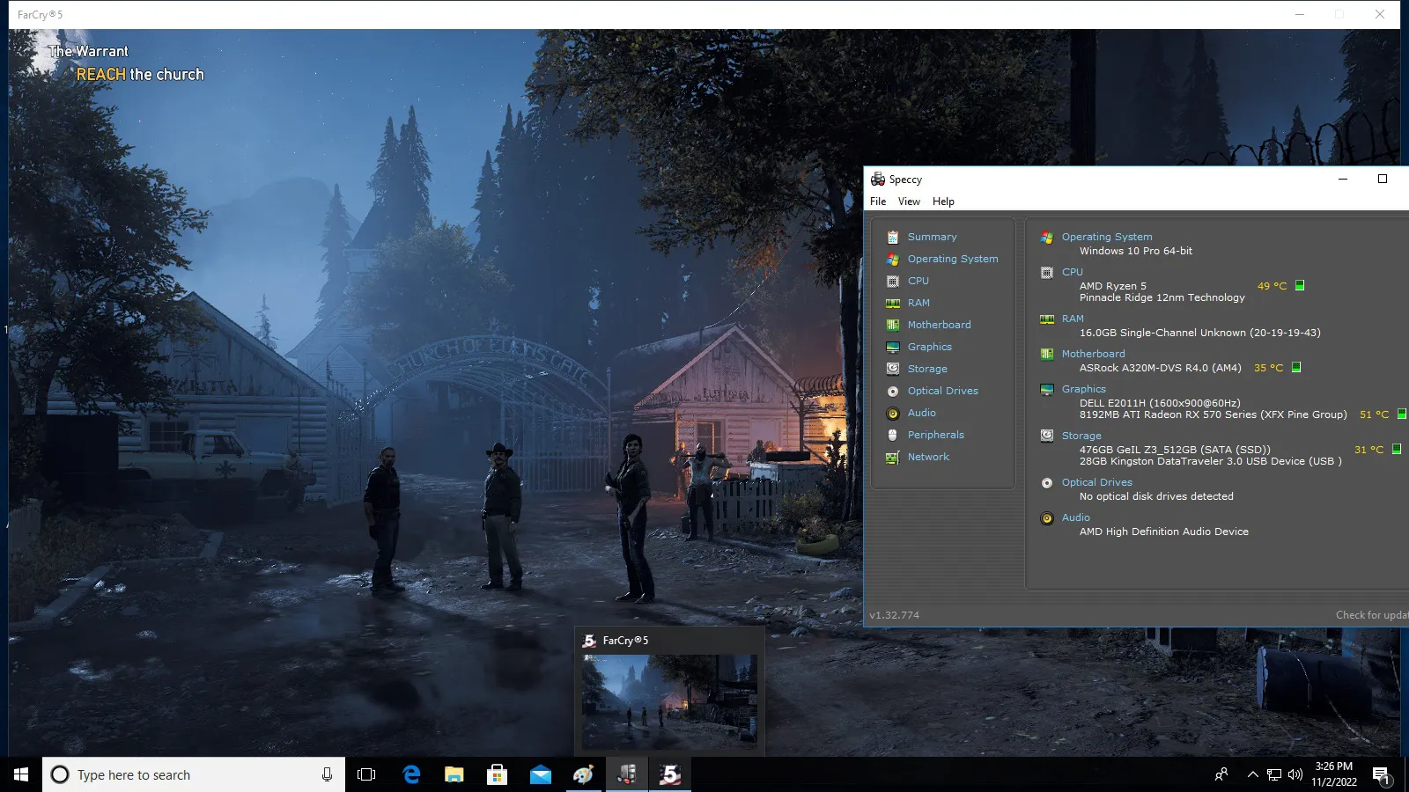Screen dimensions: 1409x792
Task: Open the Storage drive icon in sidebar
Action: click(x=893, y=369)
